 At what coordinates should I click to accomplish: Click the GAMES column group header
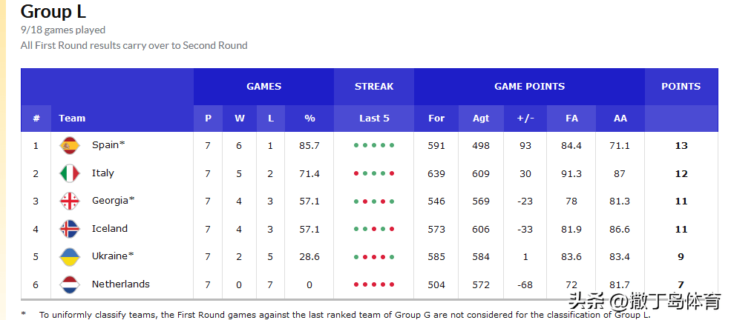[264, 87]
